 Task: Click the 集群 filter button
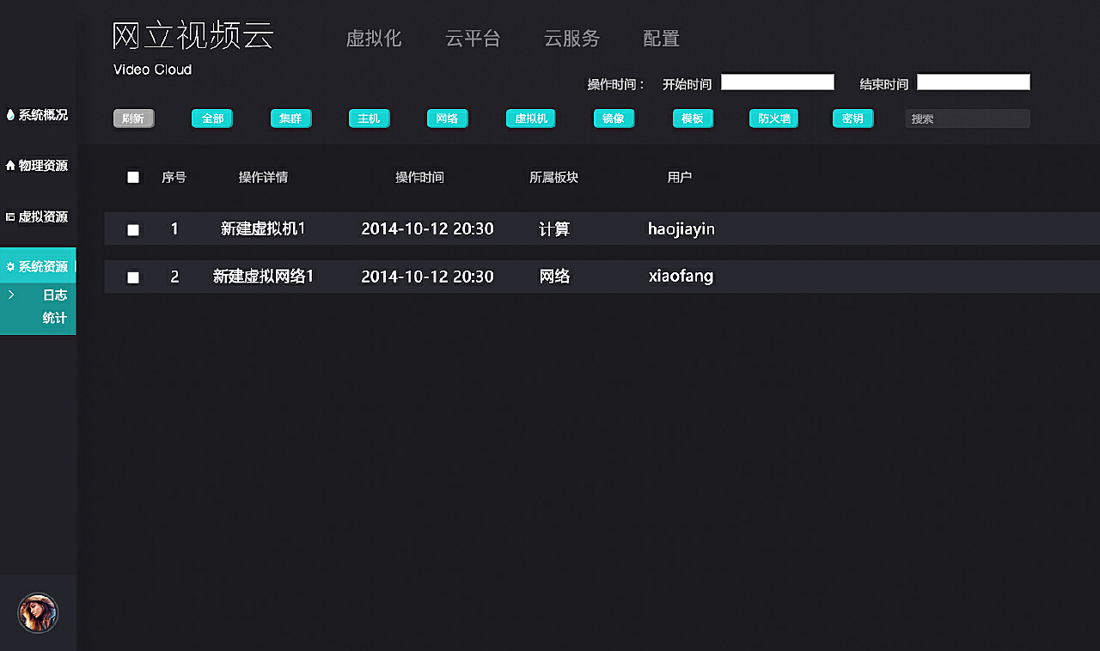(x=290, y=119)
